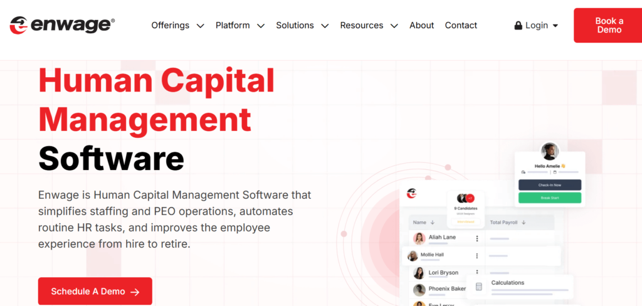Click the sort arrow beside Name column

[433, 223]
